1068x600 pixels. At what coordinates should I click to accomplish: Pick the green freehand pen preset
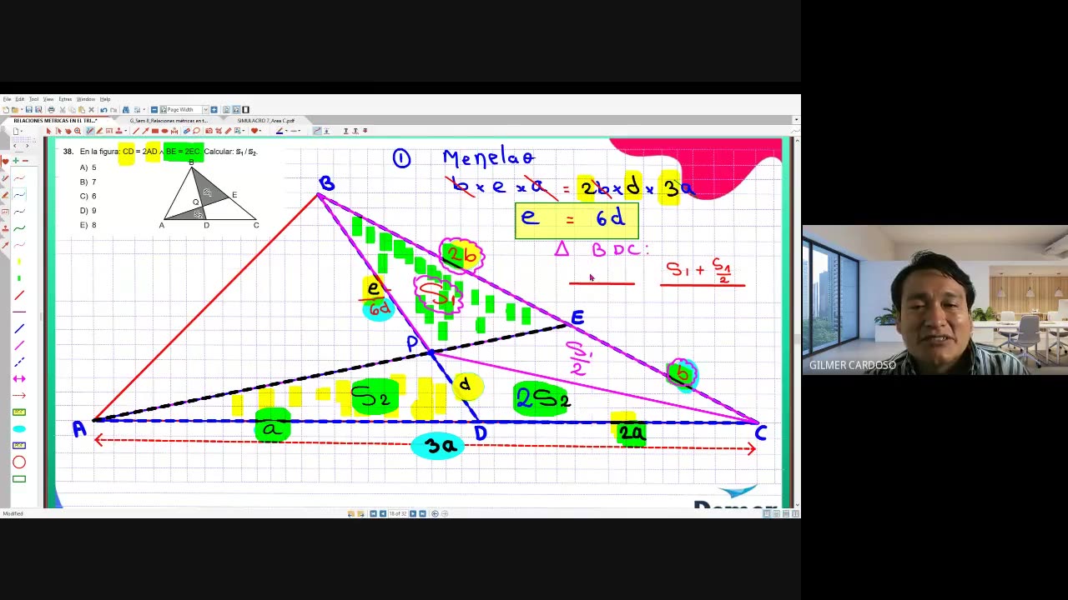19,227
